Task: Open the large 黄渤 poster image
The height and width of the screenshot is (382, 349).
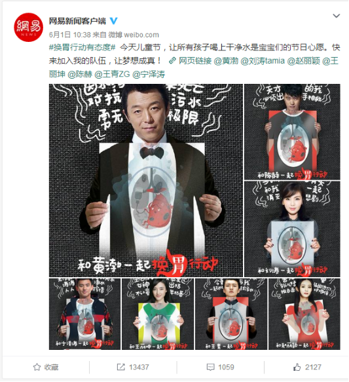Action: (146, 180)
